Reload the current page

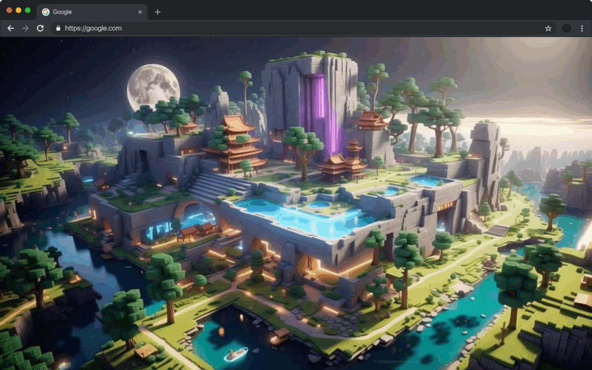[x=39, y=28]
